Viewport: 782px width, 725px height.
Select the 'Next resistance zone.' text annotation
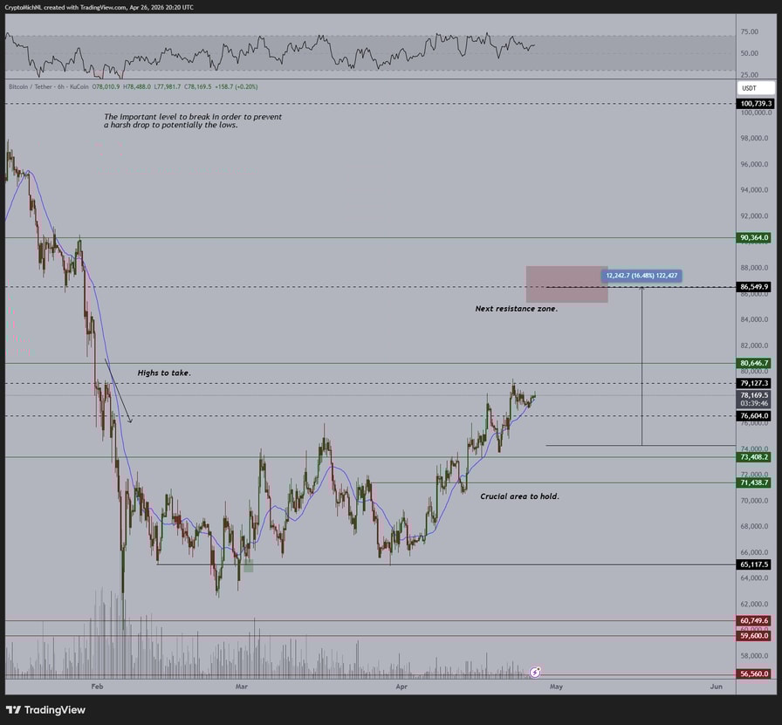tap(516, 309)
